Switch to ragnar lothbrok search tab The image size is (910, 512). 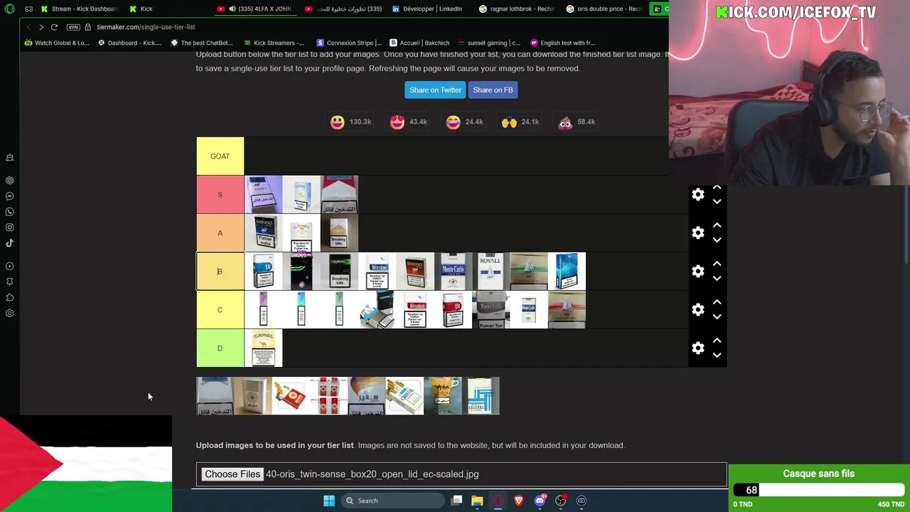click(x=517, y=9)
